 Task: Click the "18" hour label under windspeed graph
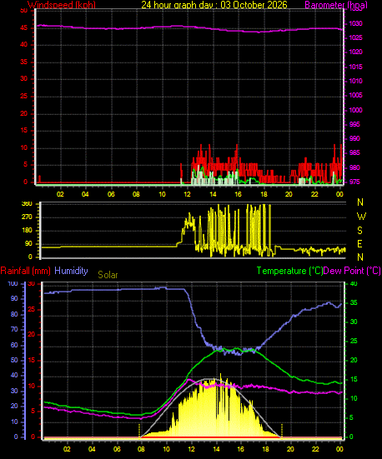(x=264, y=194)
